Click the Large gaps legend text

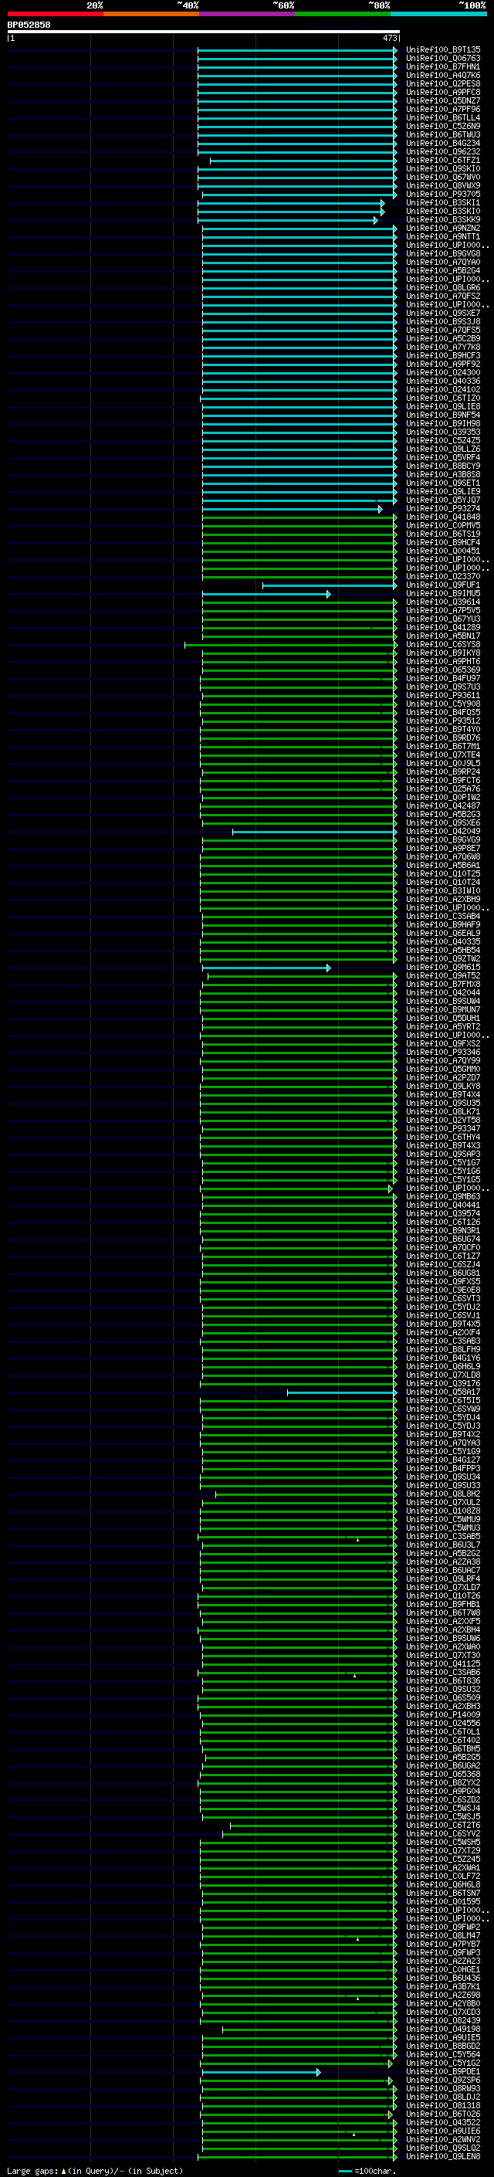[95, 2170]
